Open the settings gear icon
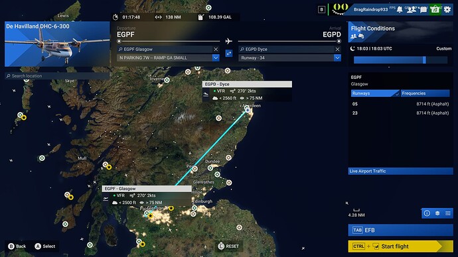Screen dimensions: 458x257 tap(447, 9)
